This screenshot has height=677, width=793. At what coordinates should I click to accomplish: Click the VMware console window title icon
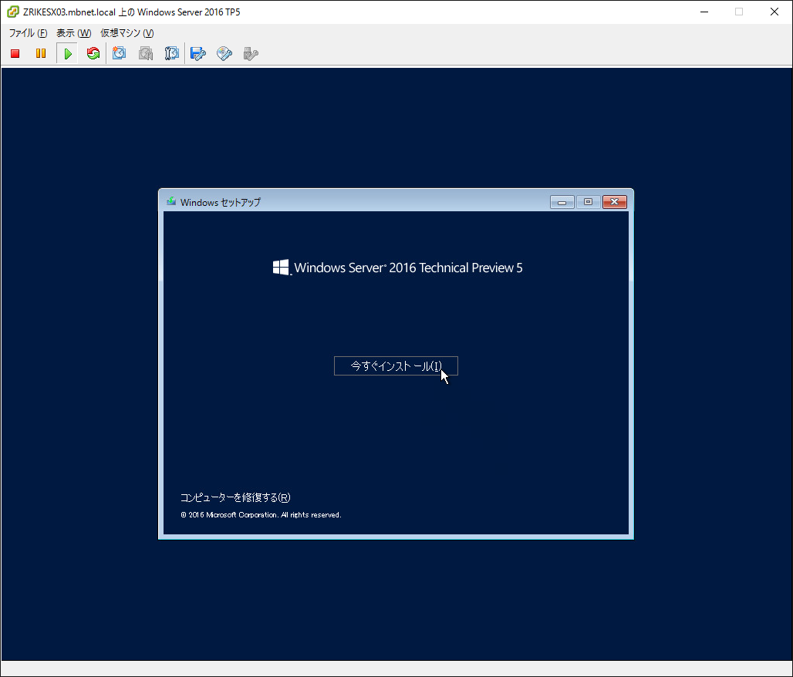point(12,12)
